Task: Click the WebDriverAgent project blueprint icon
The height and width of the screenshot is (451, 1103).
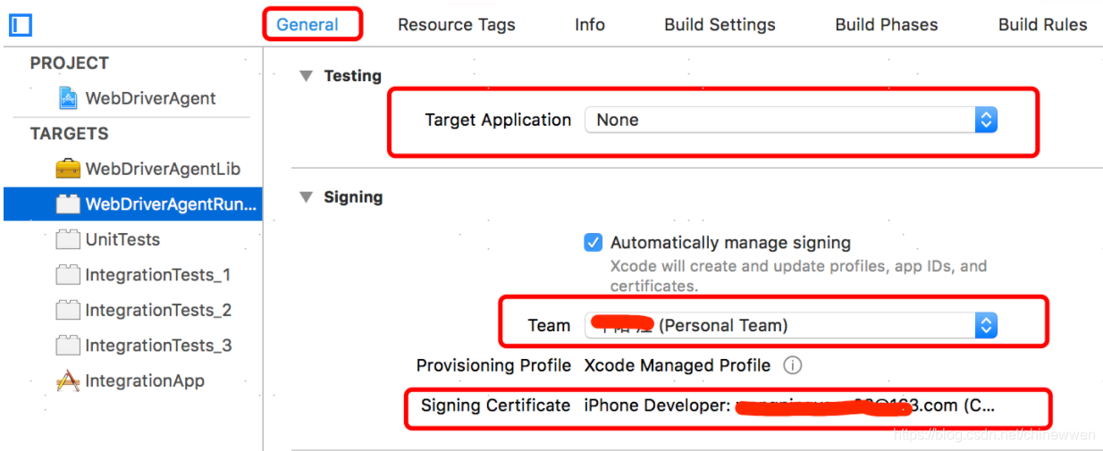Action: point(68,98)
